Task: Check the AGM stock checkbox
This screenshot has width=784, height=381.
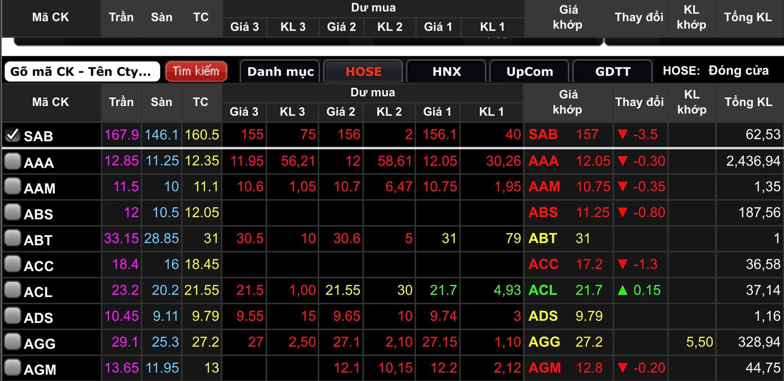Action: 12,368
